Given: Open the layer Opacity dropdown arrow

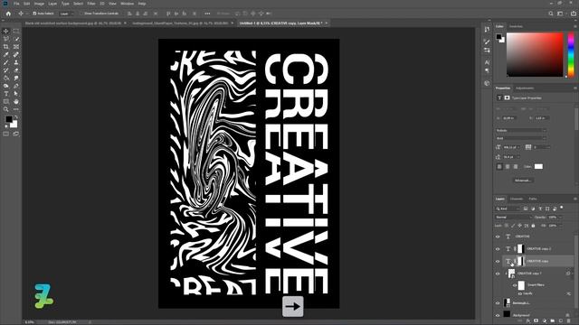Looking at the screenshot, I should tap(560, 217).
